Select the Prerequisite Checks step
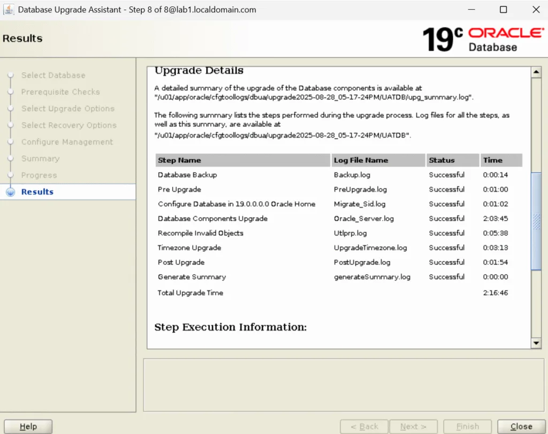The height and width of the screenshot is (434, 548). [x=60, y=92]
